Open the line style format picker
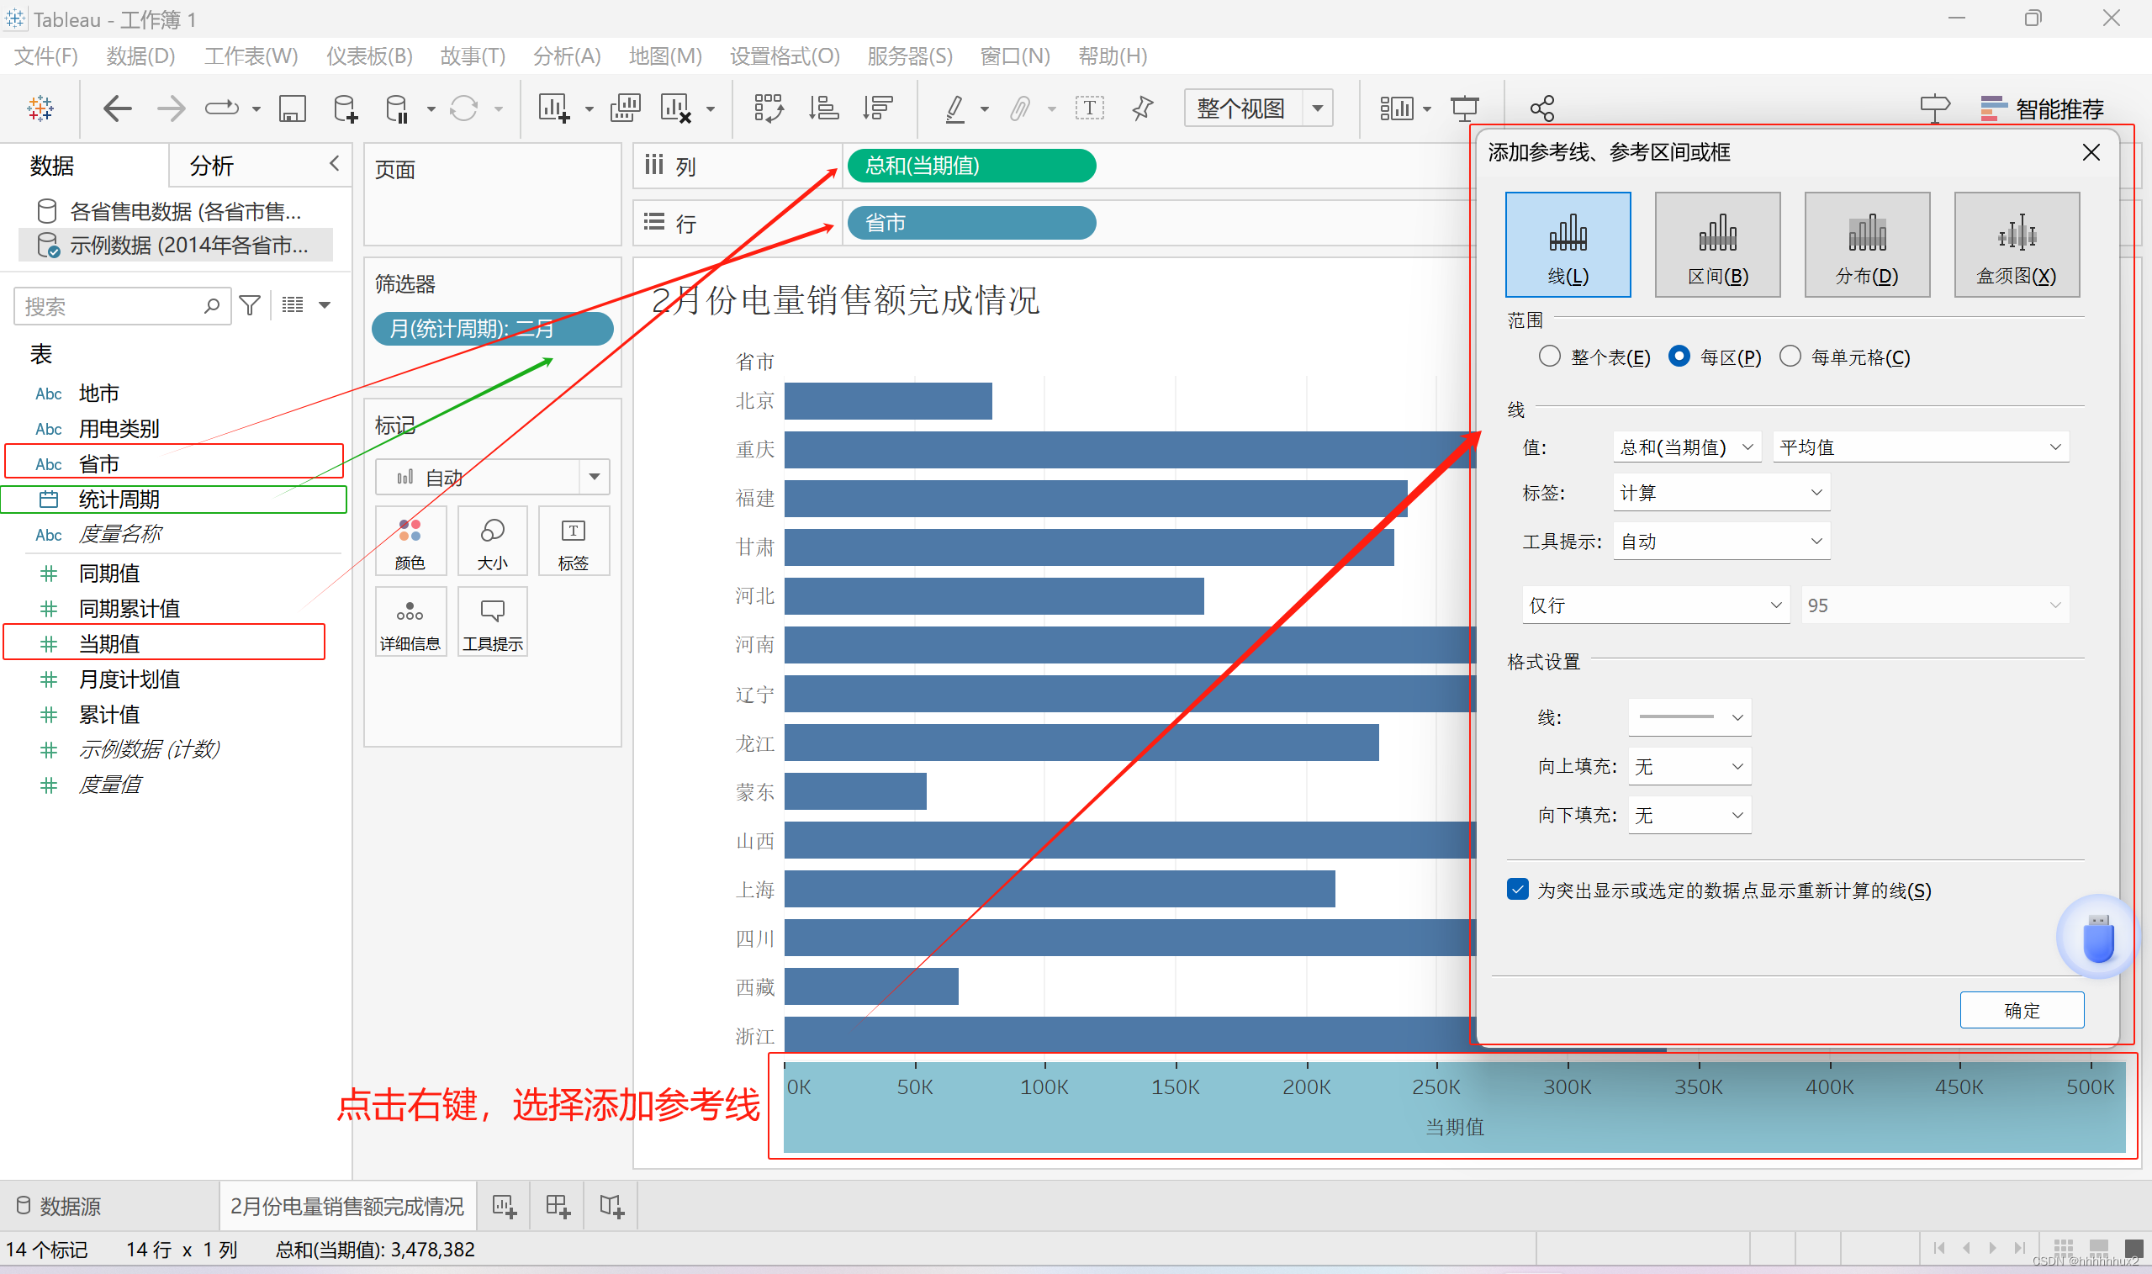The height and width of the screenshot is (1274, 2152). tap(1689, 716)
